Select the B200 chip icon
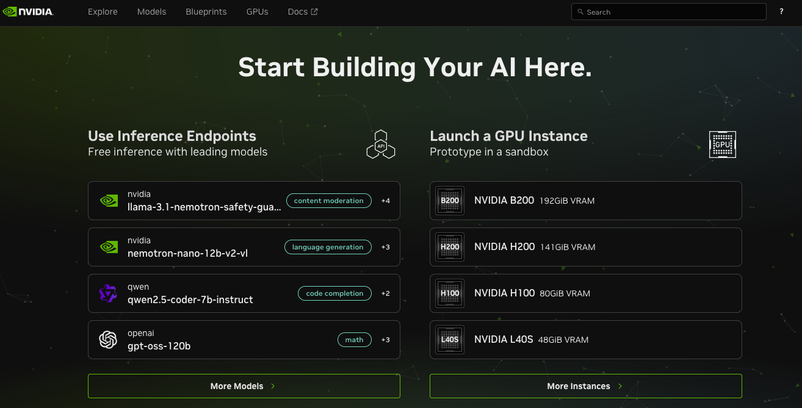 coord(450,200)
